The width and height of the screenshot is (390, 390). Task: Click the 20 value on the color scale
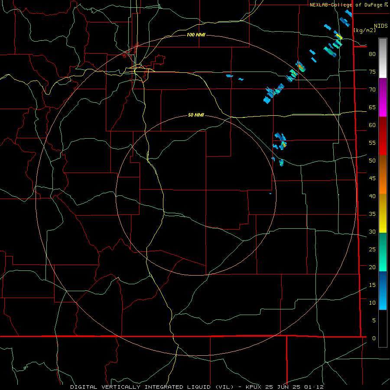[x=372, y=267]
